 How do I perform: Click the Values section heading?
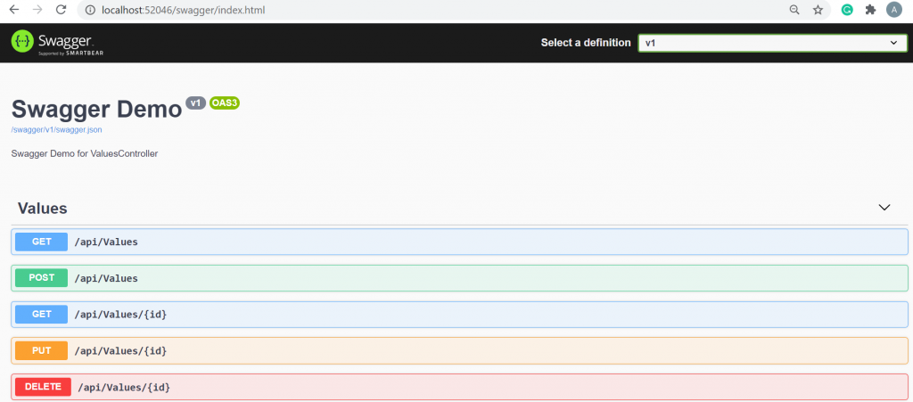43,209
